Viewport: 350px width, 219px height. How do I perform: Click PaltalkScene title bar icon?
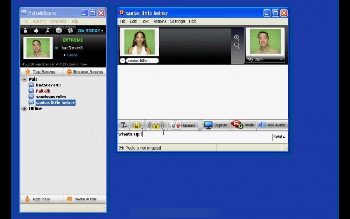[24, 13]
